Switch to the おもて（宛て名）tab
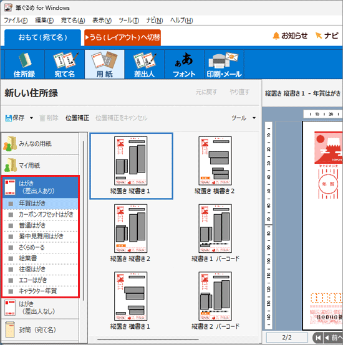Viewport: 343px width, 345px height. point(43,37)
